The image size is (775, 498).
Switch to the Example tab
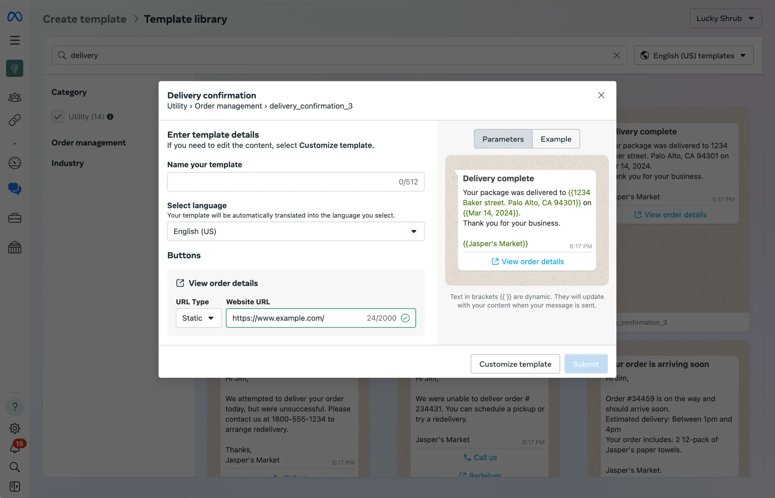(556, 139)
